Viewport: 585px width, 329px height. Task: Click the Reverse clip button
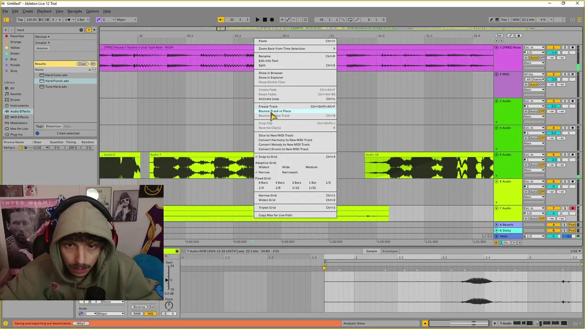tap(139, 307)
